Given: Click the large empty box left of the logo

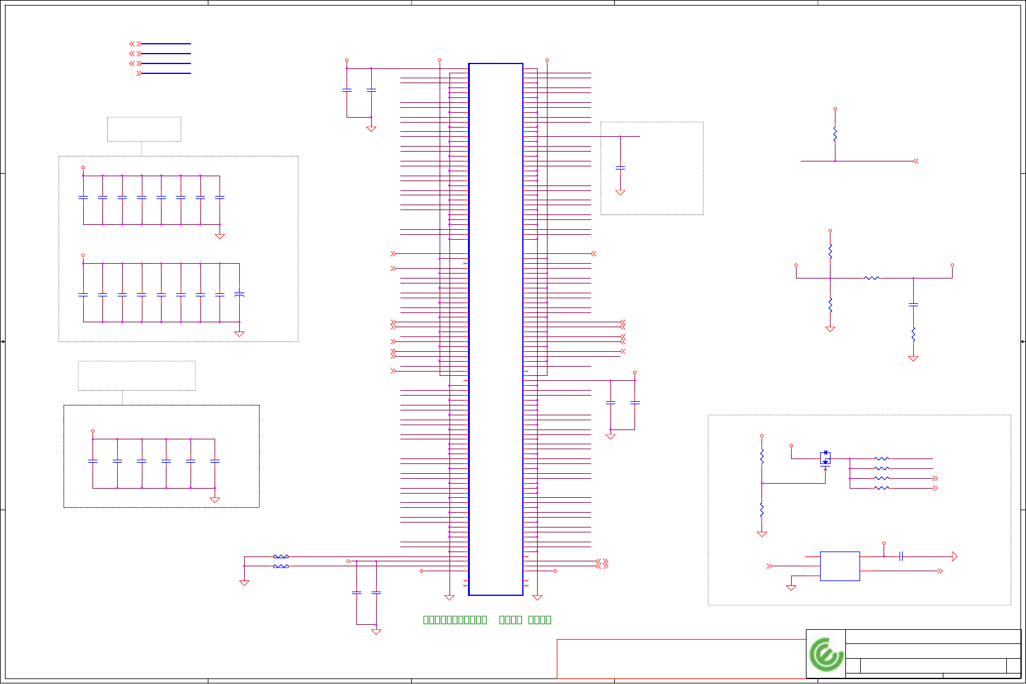Looking at the screenshot, I should click(x=681, y=659).
